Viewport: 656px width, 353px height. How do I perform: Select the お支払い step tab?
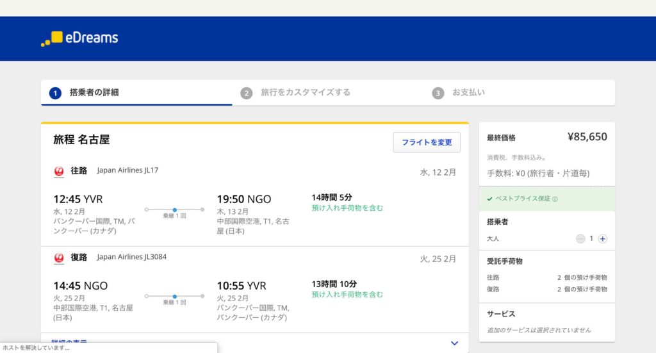pyautogui.click(x=468, y=92)
